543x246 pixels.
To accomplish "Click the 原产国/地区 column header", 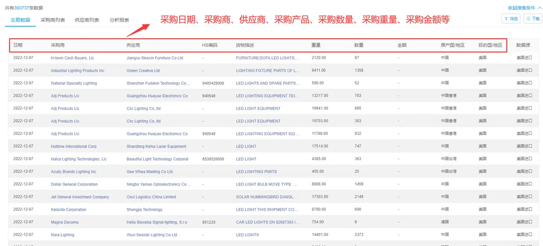I will (x=452, y=45).
